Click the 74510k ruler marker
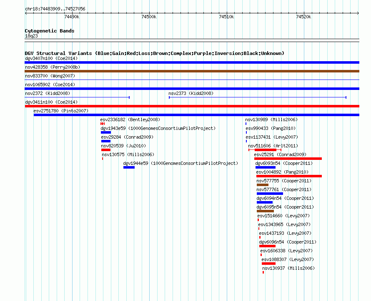Image resolution: width=371 pixels, height=301 pixels. [226, 17]
